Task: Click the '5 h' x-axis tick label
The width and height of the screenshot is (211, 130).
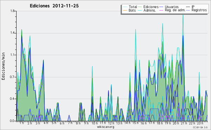Action: [x=54, y=123]
